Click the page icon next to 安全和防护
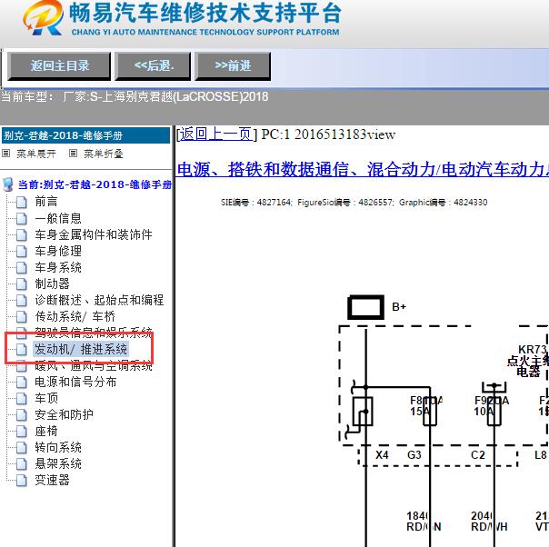This screenshot has width=549, height=547. 21,414
